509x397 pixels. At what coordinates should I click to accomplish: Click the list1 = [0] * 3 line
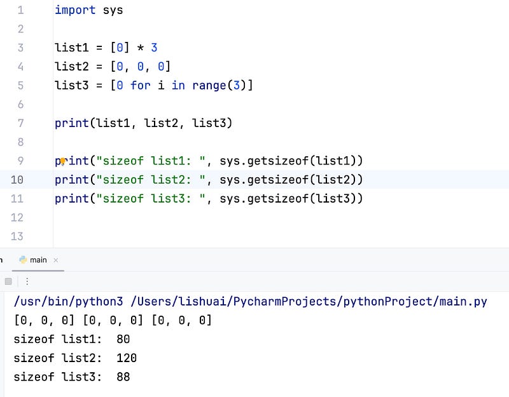pyautogui.click(x=106, y=48)
